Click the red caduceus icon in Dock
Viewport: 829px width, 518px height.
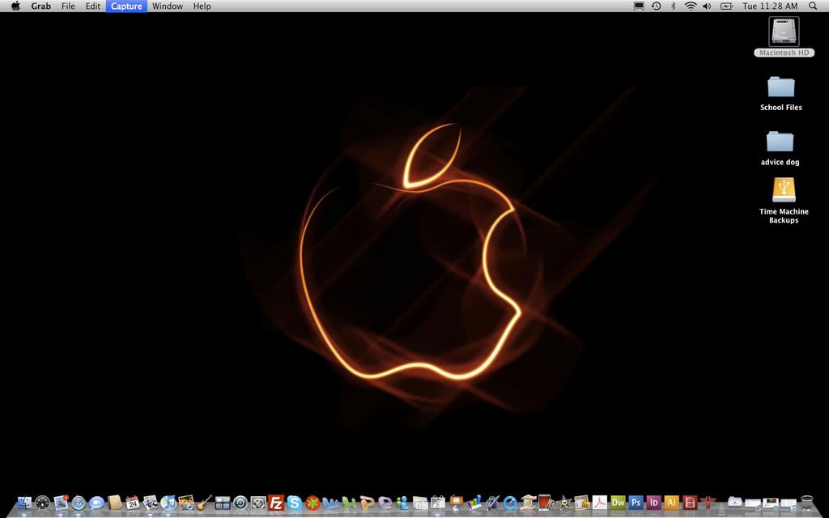point(708,503)
